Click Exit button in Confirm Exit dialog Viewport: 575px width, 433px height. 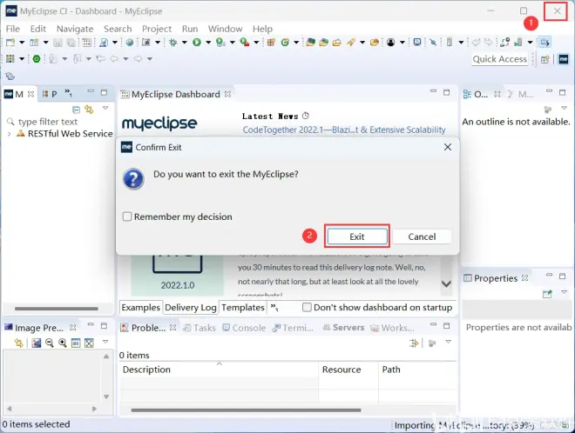(x=357, y=236)
